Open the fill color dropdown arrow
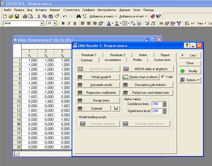Screen dimensions: 212x166 pos(121,23)
